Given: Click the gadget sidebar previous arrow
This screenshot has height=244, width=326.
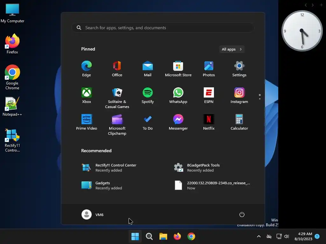Looking at the screenshot, I should pyautogui.click(x=306, y=5).
